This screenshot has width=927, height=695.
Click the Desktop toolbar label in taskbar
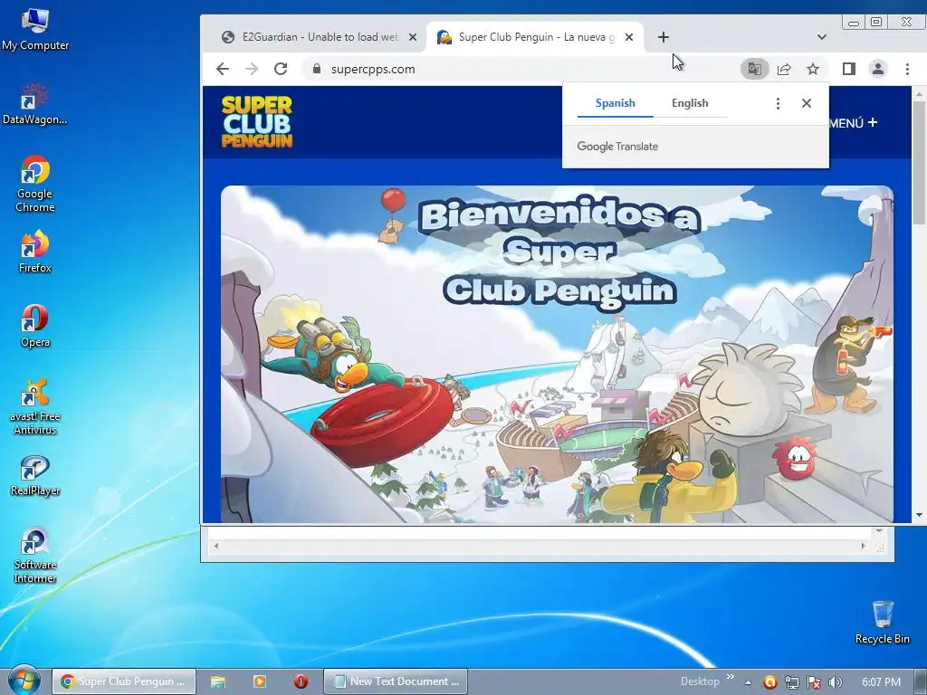point(700,681)
